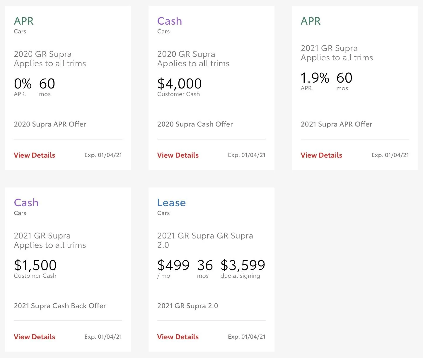
Task: Click the Cash heading on $1,500 card
Action: click(x=26, y=203)
